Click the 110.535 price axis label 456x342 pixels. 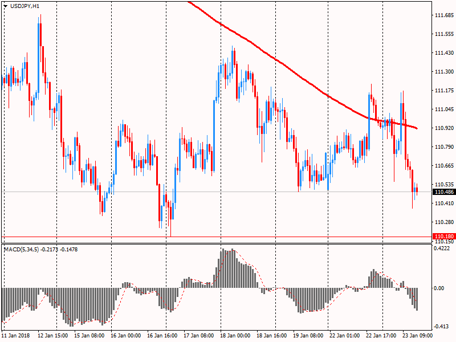point(444,184)
